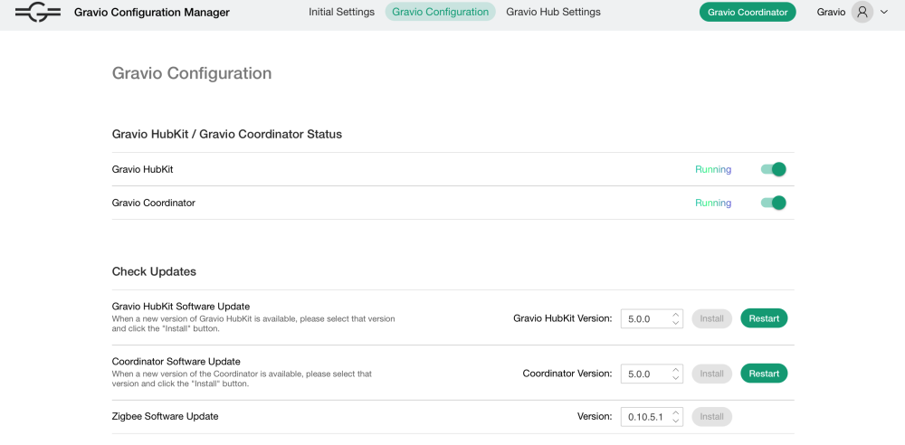This screenshot has height=445, width=905.
Task: Switch to the Gravio Hub Settings tab
Action: pyautogui.click(x=553, y=13)
